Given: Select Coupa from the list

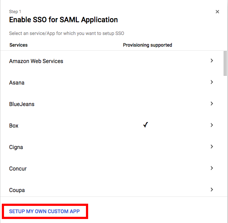Looking at the screenshot, I should click(17, 190).
